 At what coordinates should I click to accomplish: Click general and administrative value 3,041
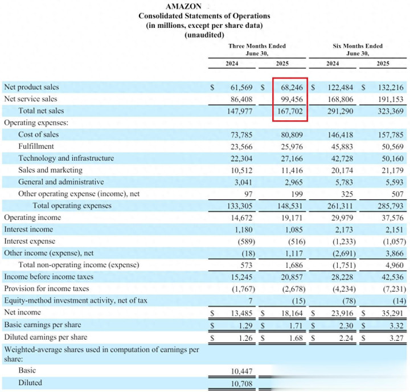pyautogui.click(x=243, y=182)
